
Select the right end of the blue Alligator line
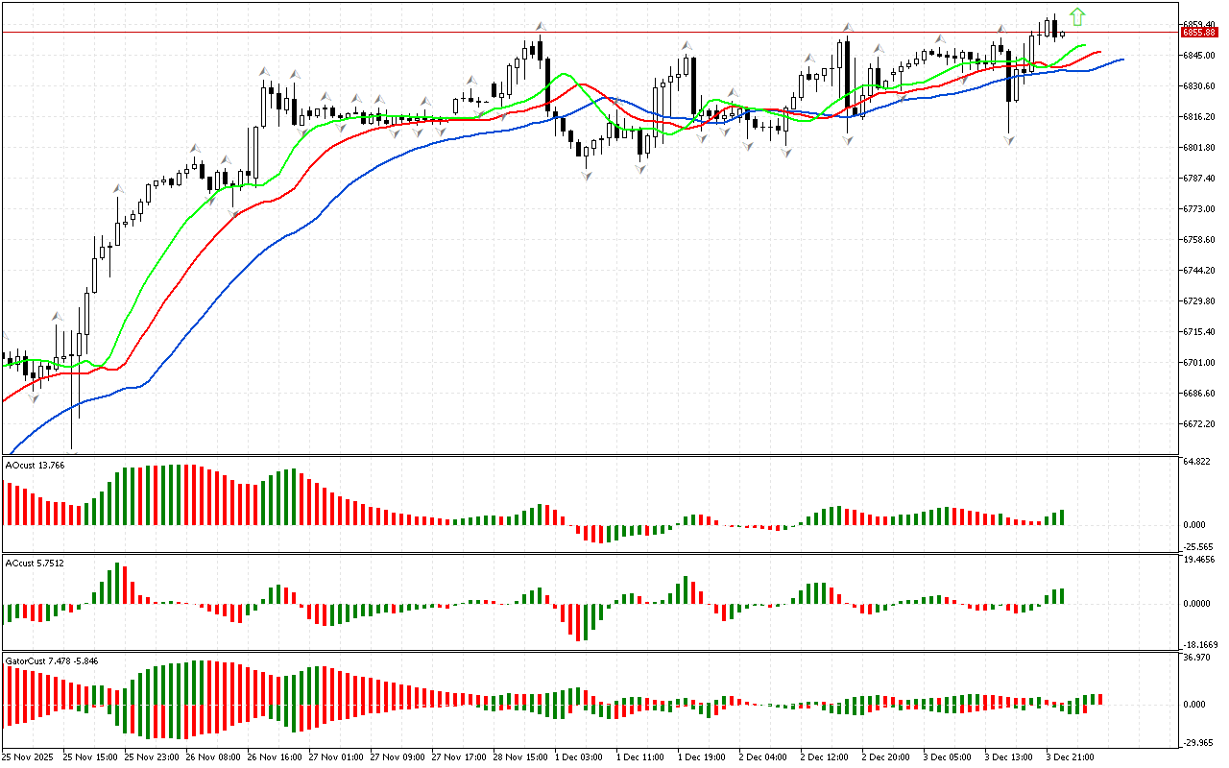(1122, 60)
